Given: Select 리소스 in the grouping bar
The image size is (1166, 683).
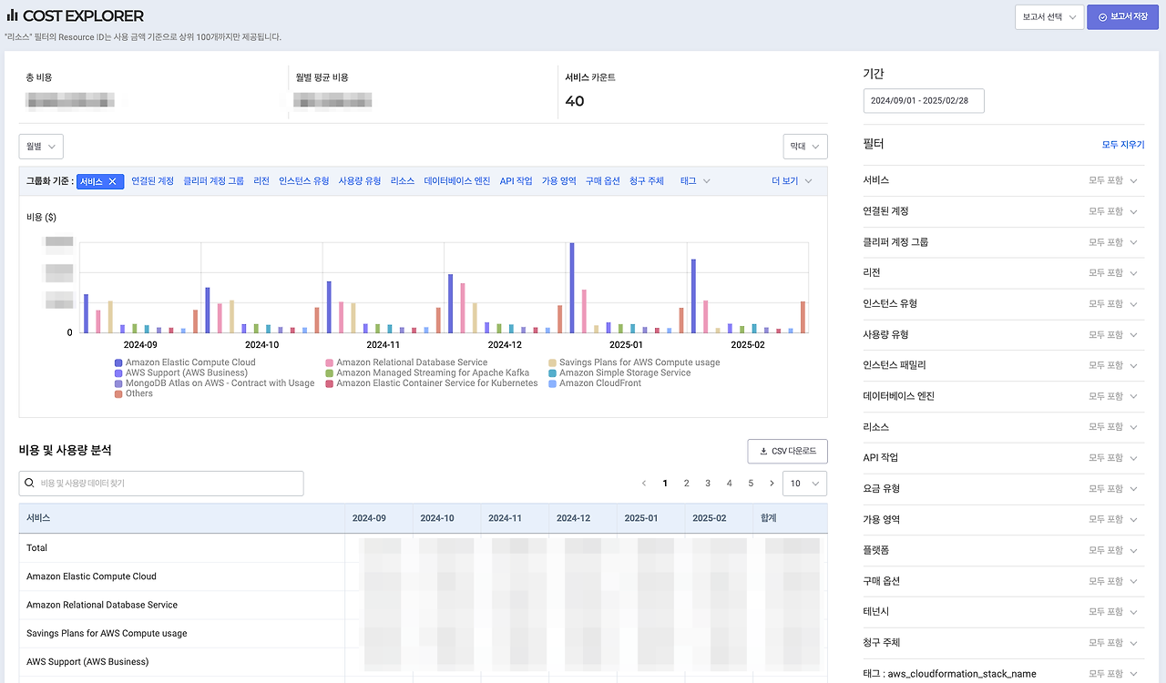Looking at the screenshot, I should click(x=403, y=181).
